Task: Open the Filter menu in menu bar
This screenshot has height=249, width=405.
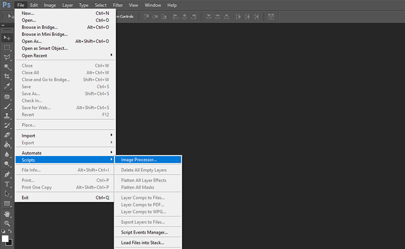Action: (117, 5)
